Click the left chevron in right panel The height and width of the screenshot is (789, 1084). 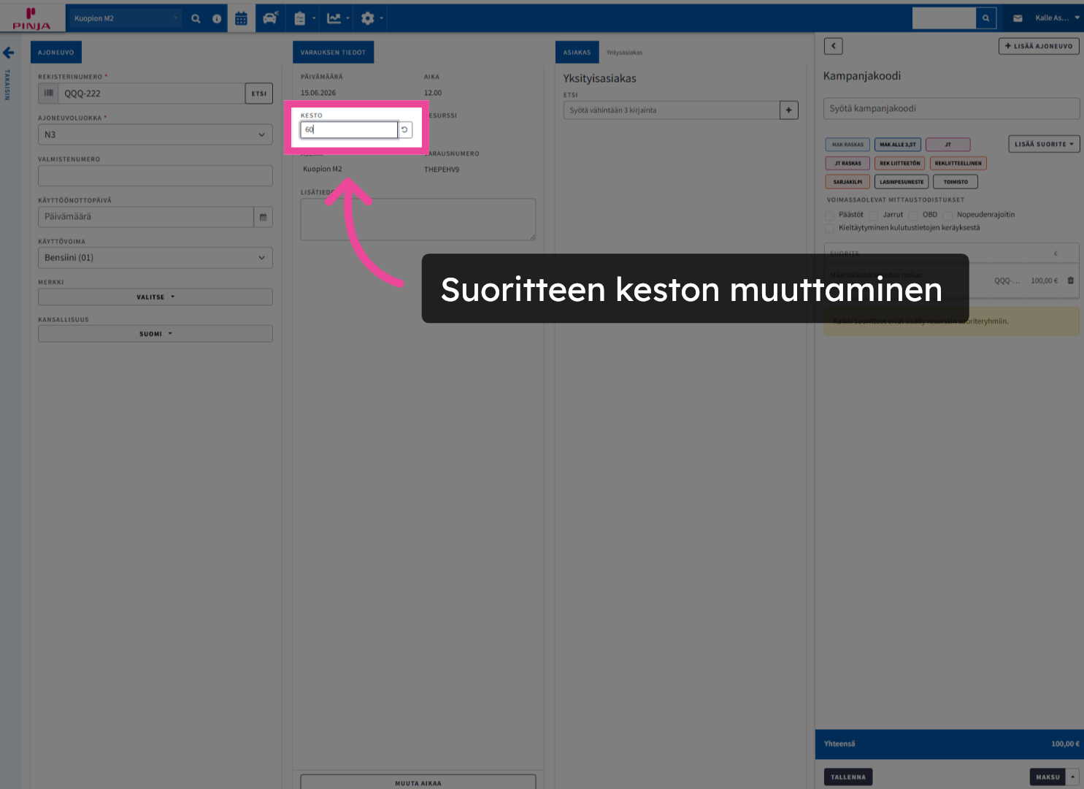click(x=834, y=46)
